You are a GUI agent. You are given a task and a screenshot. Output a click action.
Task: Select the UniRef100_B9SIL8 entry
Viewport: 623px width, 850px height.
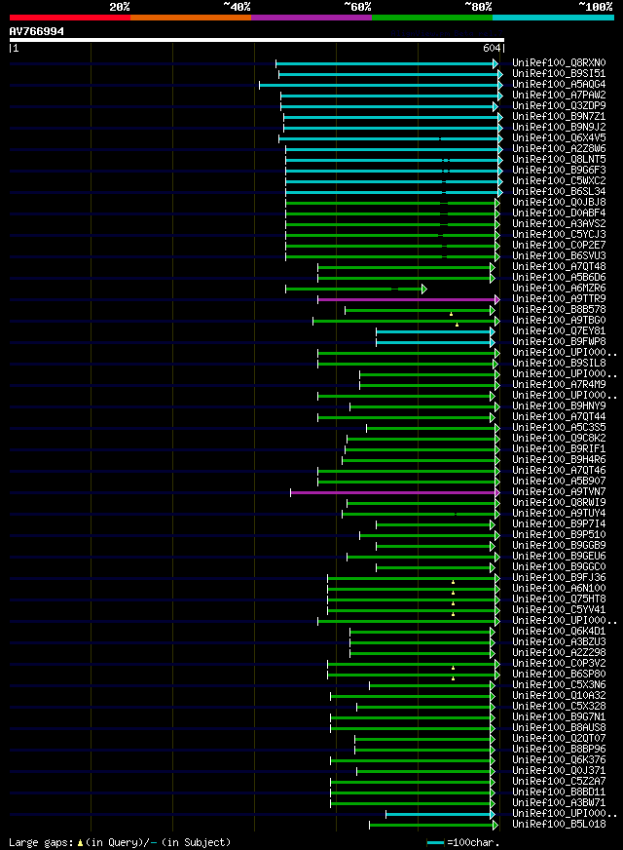[559, 364]
